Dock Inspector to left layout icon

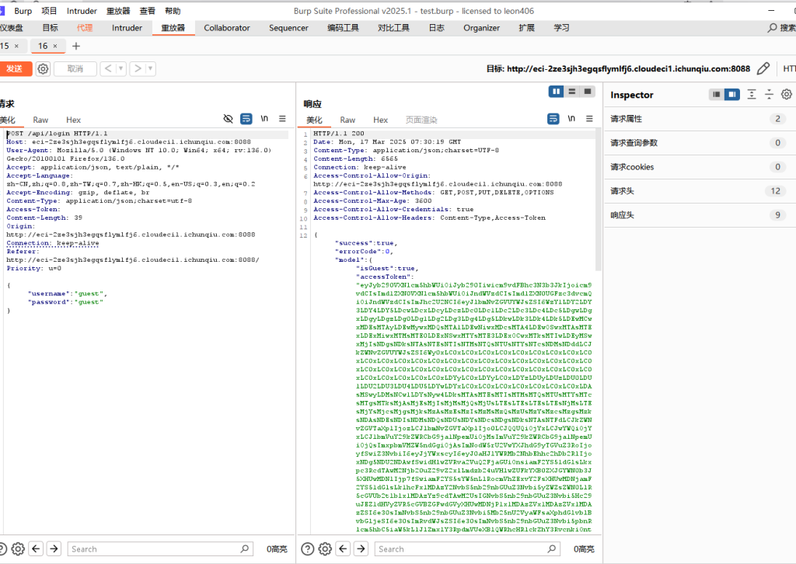pyautogui.click(x=716, y=94)
